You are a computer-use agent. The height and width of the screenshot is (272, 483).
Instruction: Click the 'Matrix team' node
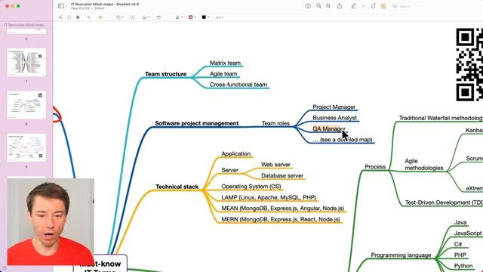click(225, 63)
